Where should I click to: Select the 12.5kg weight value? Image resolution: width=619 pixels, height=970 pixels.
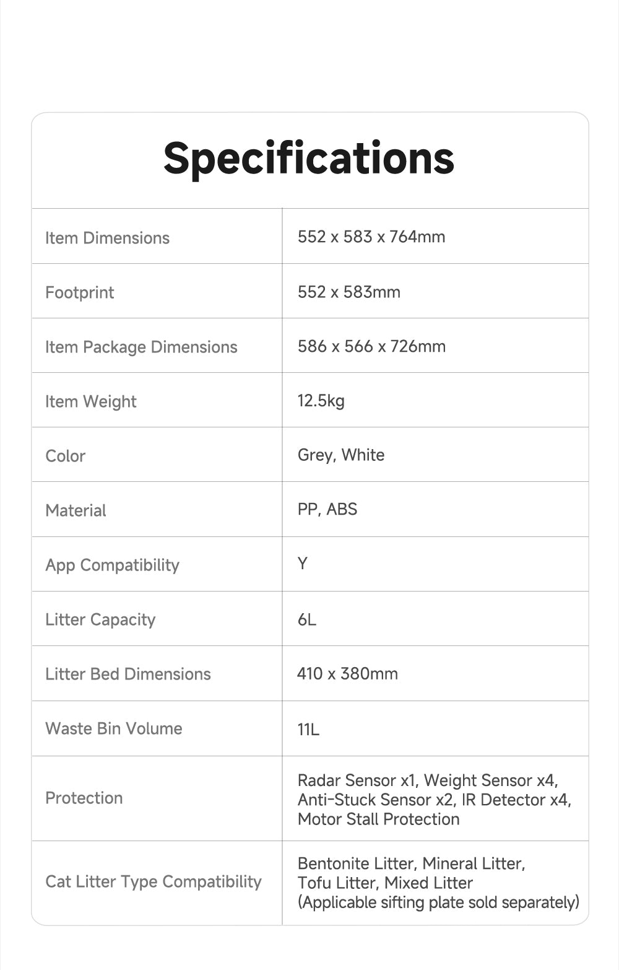coord(321,401)
